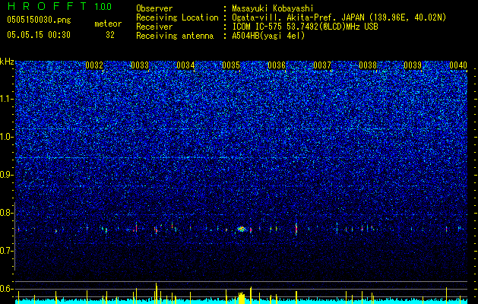
Task: Click the antenna A504HB(yagi 4el) text
Action: coord(268,36)
